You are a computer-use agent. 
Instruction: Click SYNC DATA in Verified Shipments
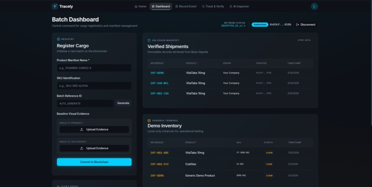(x=304, y=40)
